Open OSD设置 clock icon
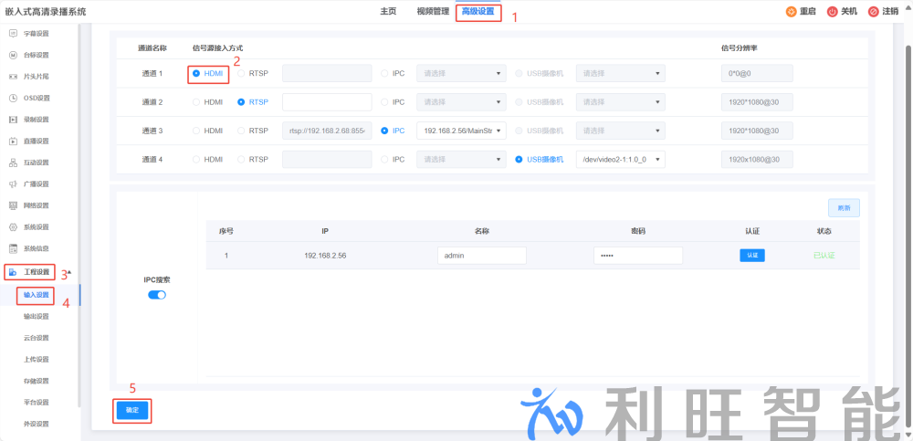The image size is (913, 441). tap(13, 98)
